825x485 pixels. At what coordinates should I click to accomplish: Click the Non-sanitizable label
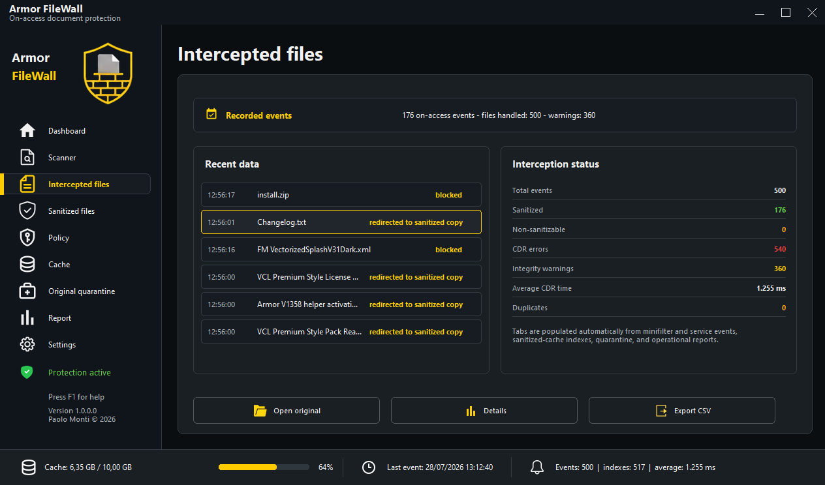[538, 229]
